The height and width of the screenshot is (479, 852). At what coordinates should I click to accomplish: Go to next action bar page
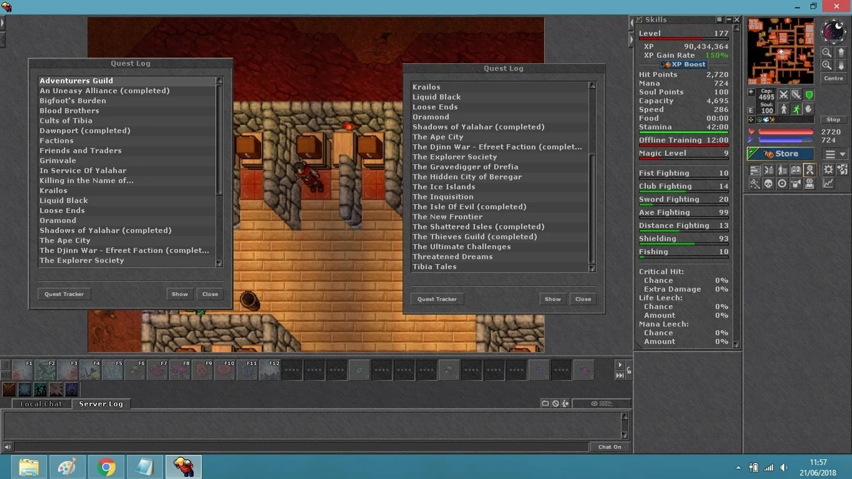[620, 364]
